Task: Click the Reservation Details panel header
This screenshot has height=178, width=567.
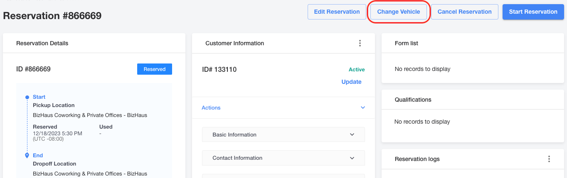Action: 94,43
